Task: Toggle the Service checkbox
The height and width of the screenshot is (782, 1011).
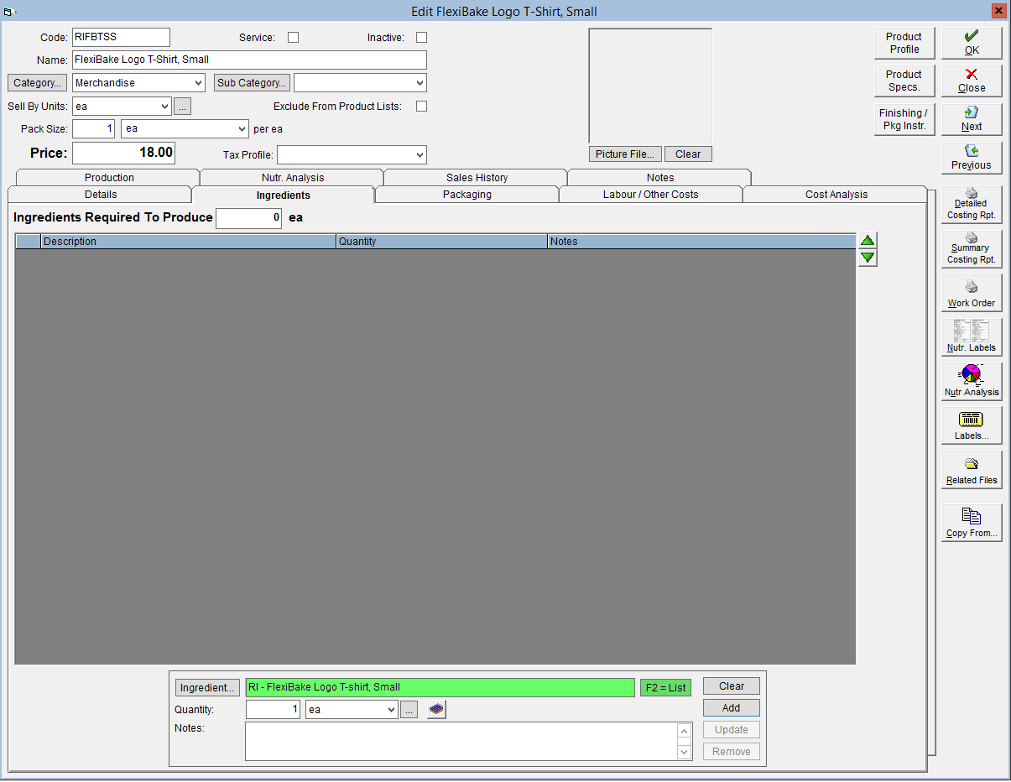Action: coord(294,38)
